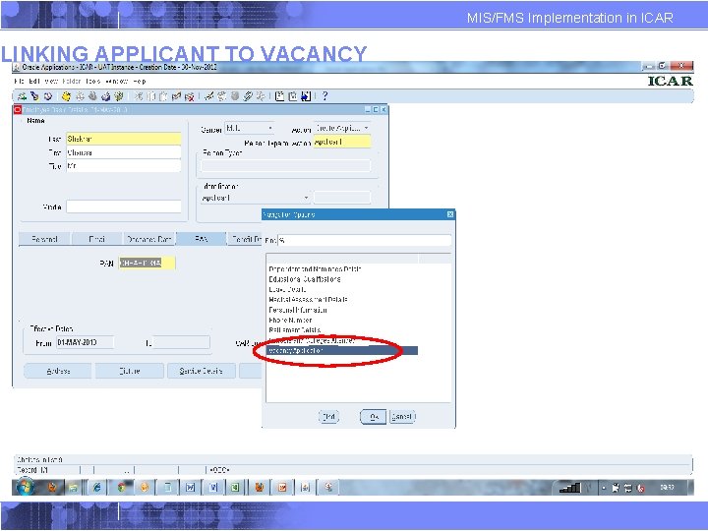Open the Gender dropdown
708x531 pixels.
pyautogui.click(x=250, y=129)
